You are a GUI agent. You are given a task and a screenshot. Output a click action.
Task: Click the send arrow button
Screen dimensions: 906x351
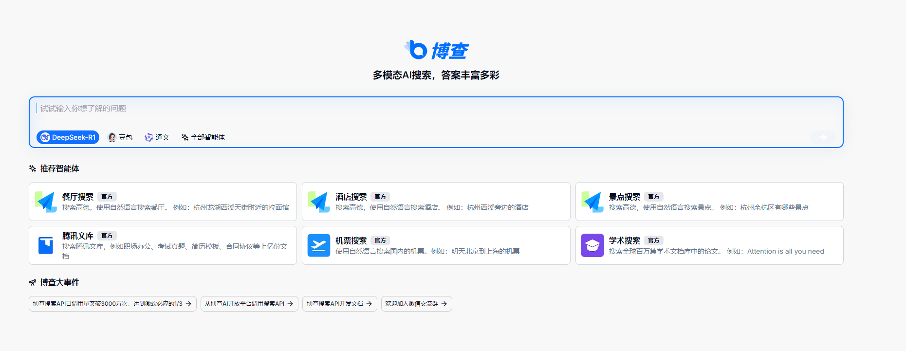[x=823, y=137]
